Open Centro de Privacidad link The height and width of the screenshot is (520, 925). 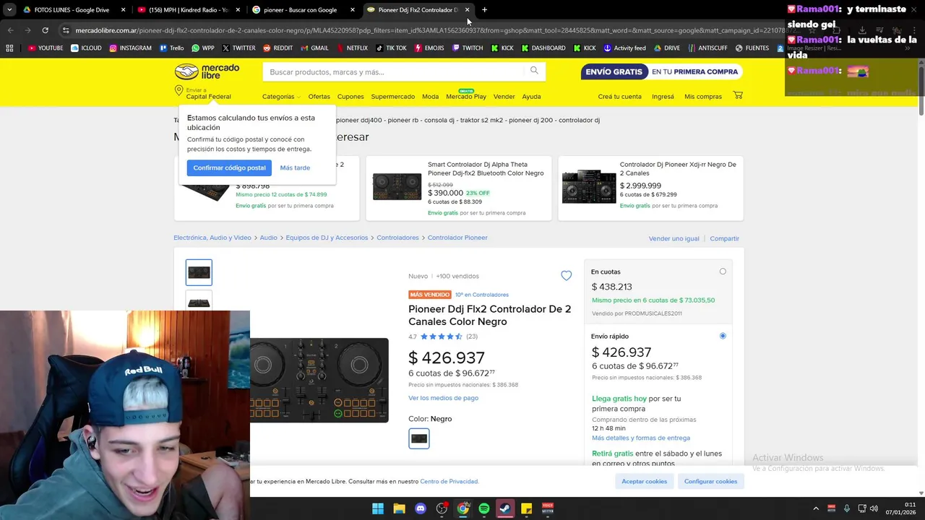click(x=449, y=481)
